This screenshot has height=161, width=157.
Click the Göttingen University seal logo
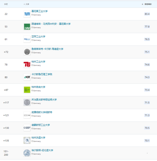(27, 102)
